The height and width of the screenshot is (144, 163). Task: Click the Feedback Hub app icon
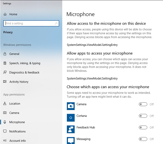tap(71, 129)
